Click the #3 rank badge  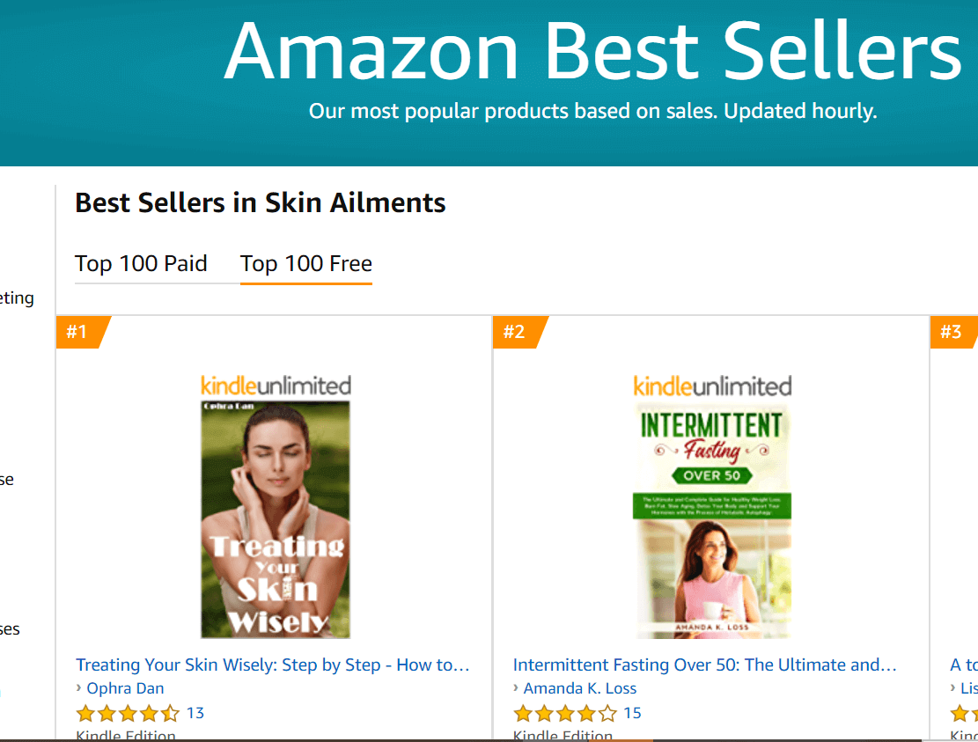click(953, 332)
